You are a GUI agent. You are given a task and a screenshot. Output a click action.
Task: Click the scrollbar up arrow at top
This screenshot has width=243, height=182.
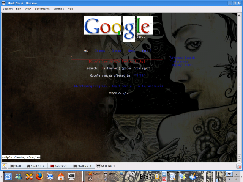pos(239,15)
